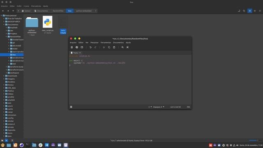
Task: Go up one folder in file manager
Action: click(x=13, y=11)
